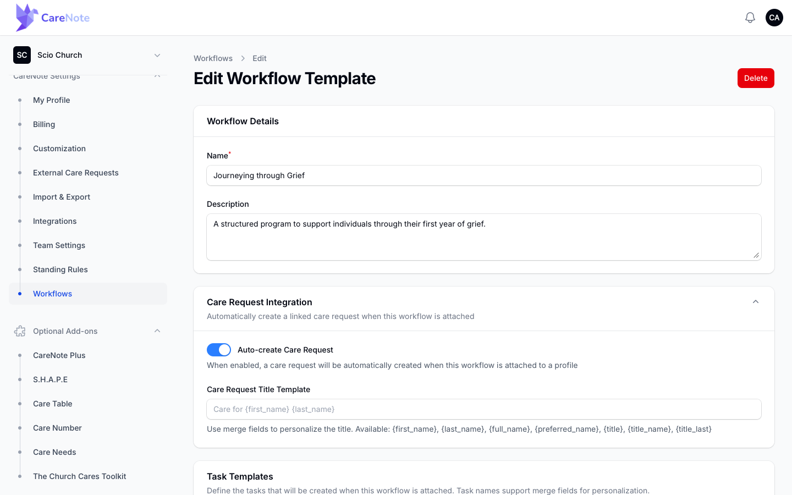Image resolution: width=792 pixels, height=495 pixels.
Task: Toggle Auto-create Care Request switch
Action: (x=219, y=350)
